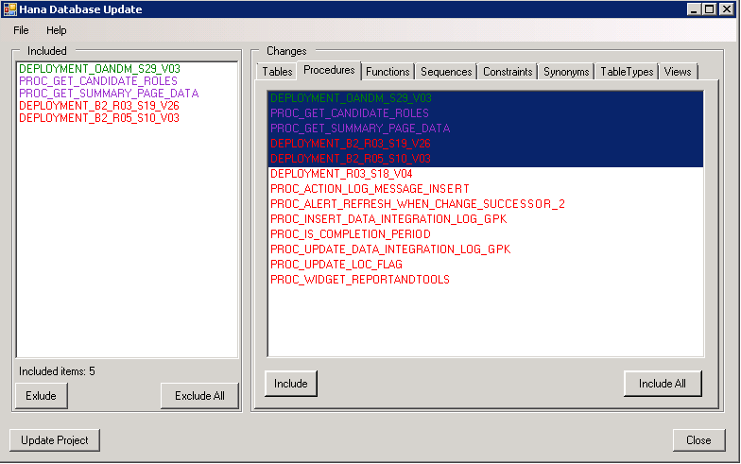
Task: Select DEPLOYMENT_OANDM_S29_V03 in Changes list
Action: (486, 98)
